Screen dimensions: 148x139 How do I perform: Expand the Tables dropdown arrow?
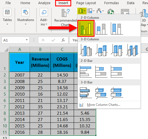tap(7, 24)
